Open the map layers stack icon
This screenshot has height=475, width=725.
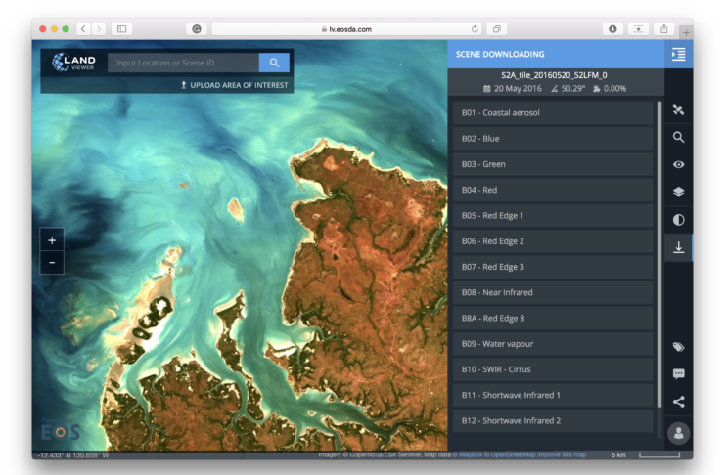tap(678, 193)
